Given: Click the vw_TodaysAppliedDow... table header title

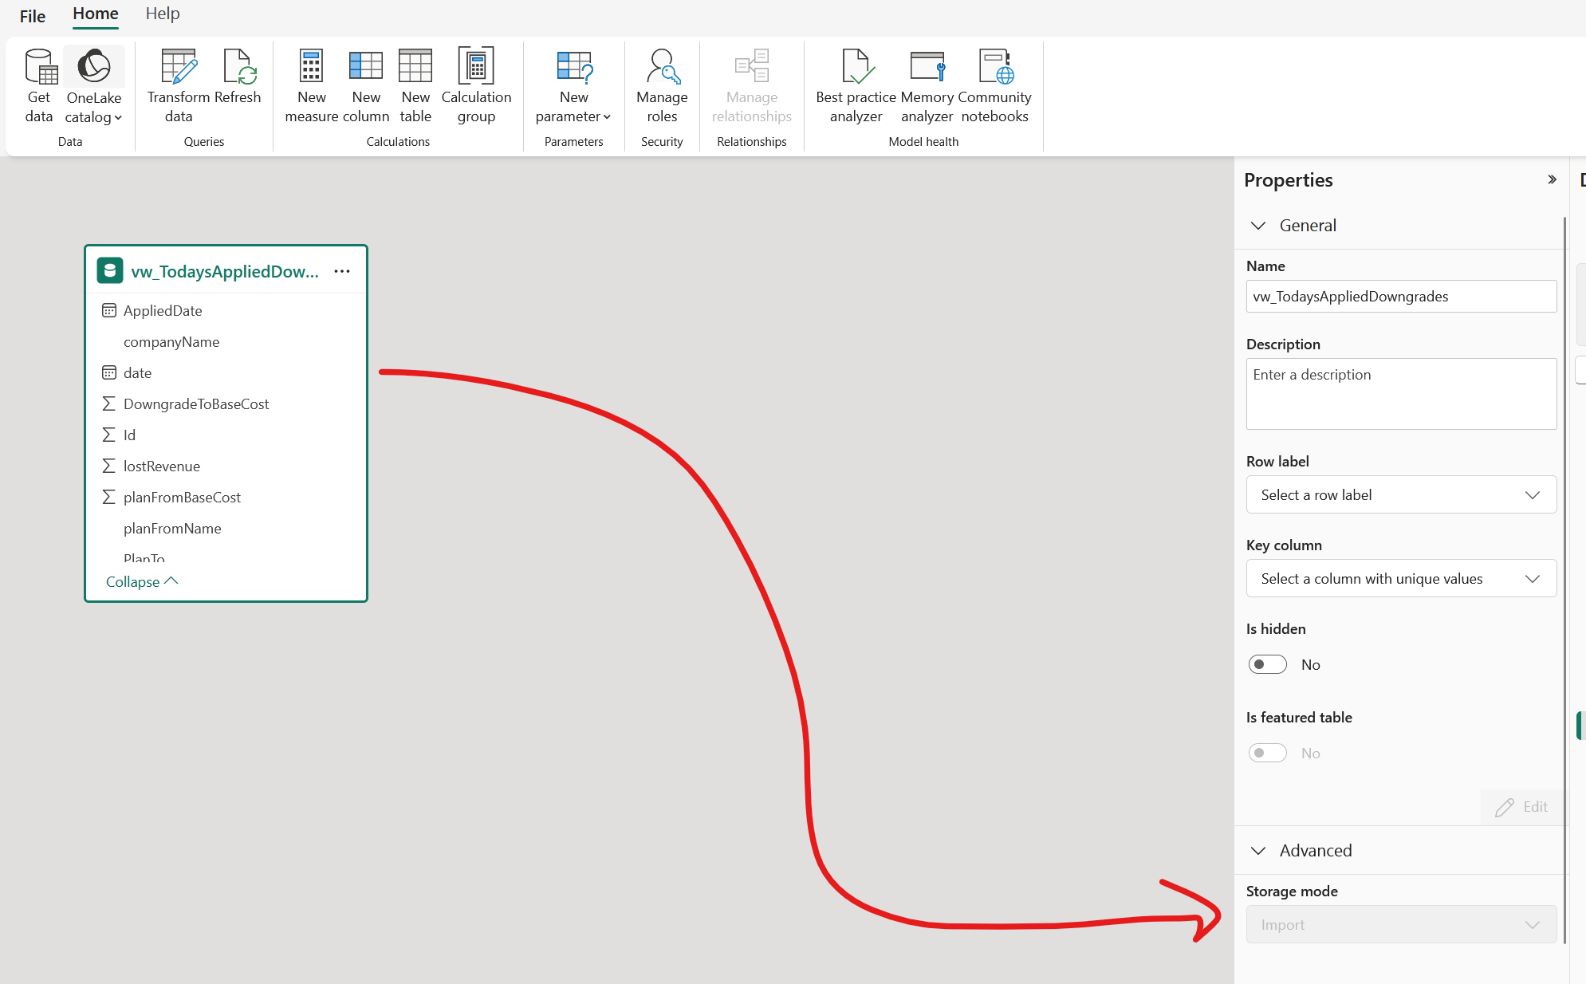Looking at the screenshot, I should click(225, 271).
